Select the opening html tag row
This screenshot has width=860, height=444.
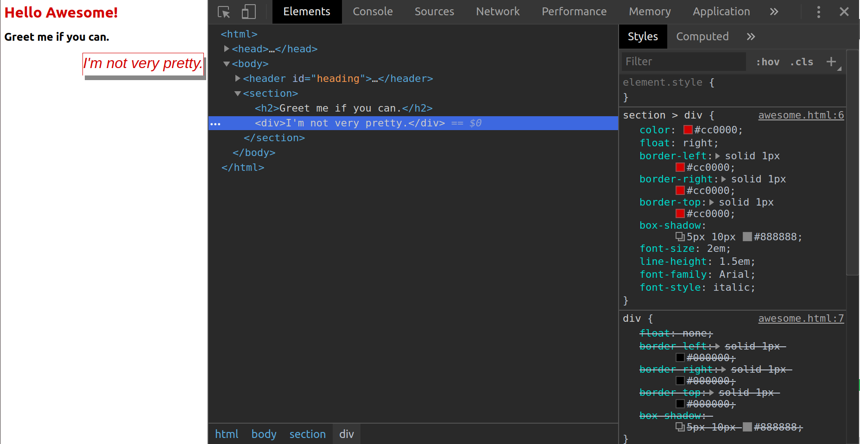coord(239,34)
